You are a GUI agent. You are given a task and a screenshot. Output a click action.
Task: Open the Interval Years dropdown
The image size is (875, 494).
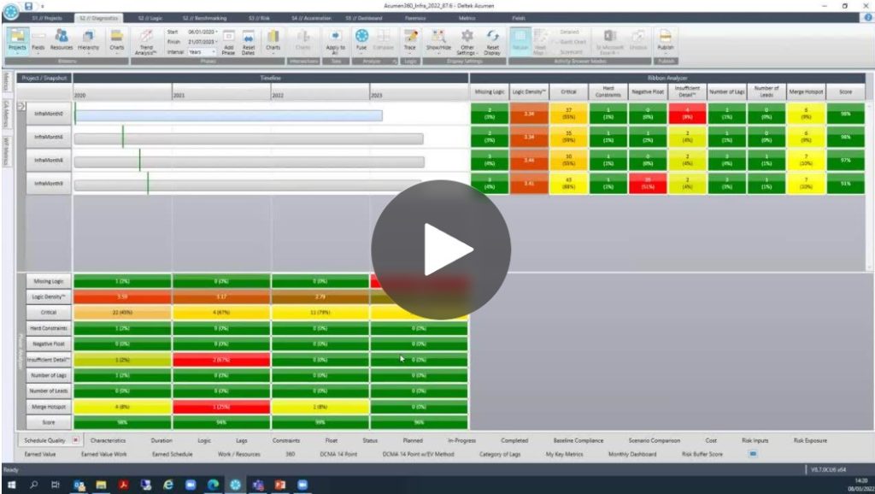point(205,51)
